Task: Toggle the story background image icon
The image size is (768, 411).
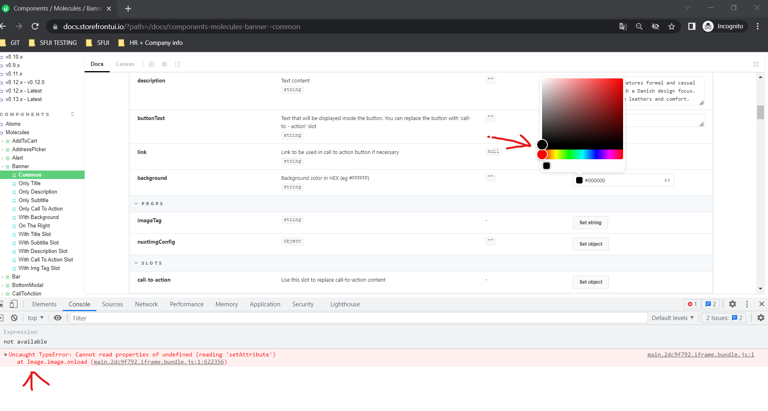Action: tap(151, 64)
